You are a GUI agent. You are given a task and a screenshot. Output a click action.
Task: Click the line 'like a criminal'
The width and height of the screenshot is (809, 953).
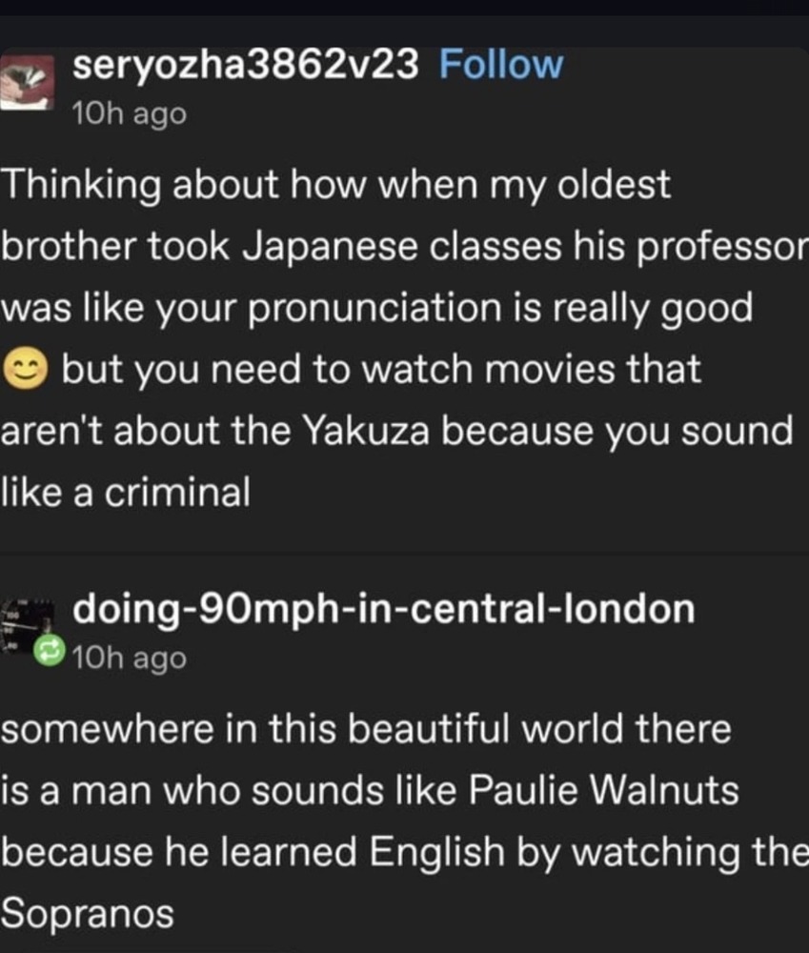point(125,492)
